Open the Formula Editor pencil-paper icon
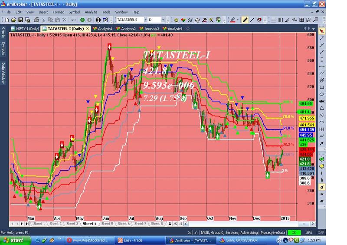The image size is (347, 245). (197, 20)
